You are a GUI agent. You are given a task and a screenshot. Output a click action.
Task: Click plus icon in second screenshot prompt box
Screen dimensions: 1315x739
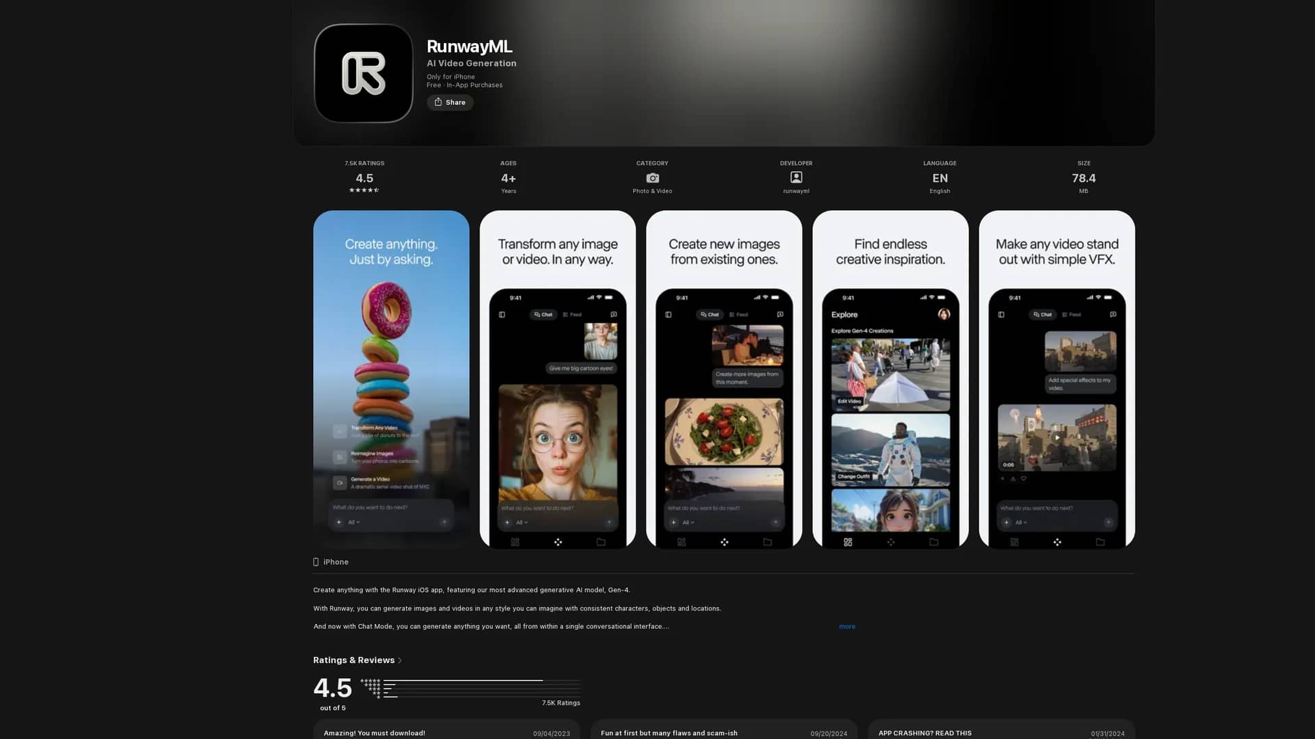coord(507,522)
